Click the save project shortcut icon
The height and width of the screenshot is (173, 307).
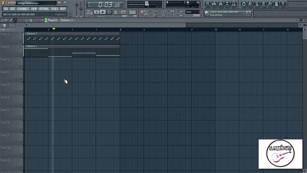[250, 4]
